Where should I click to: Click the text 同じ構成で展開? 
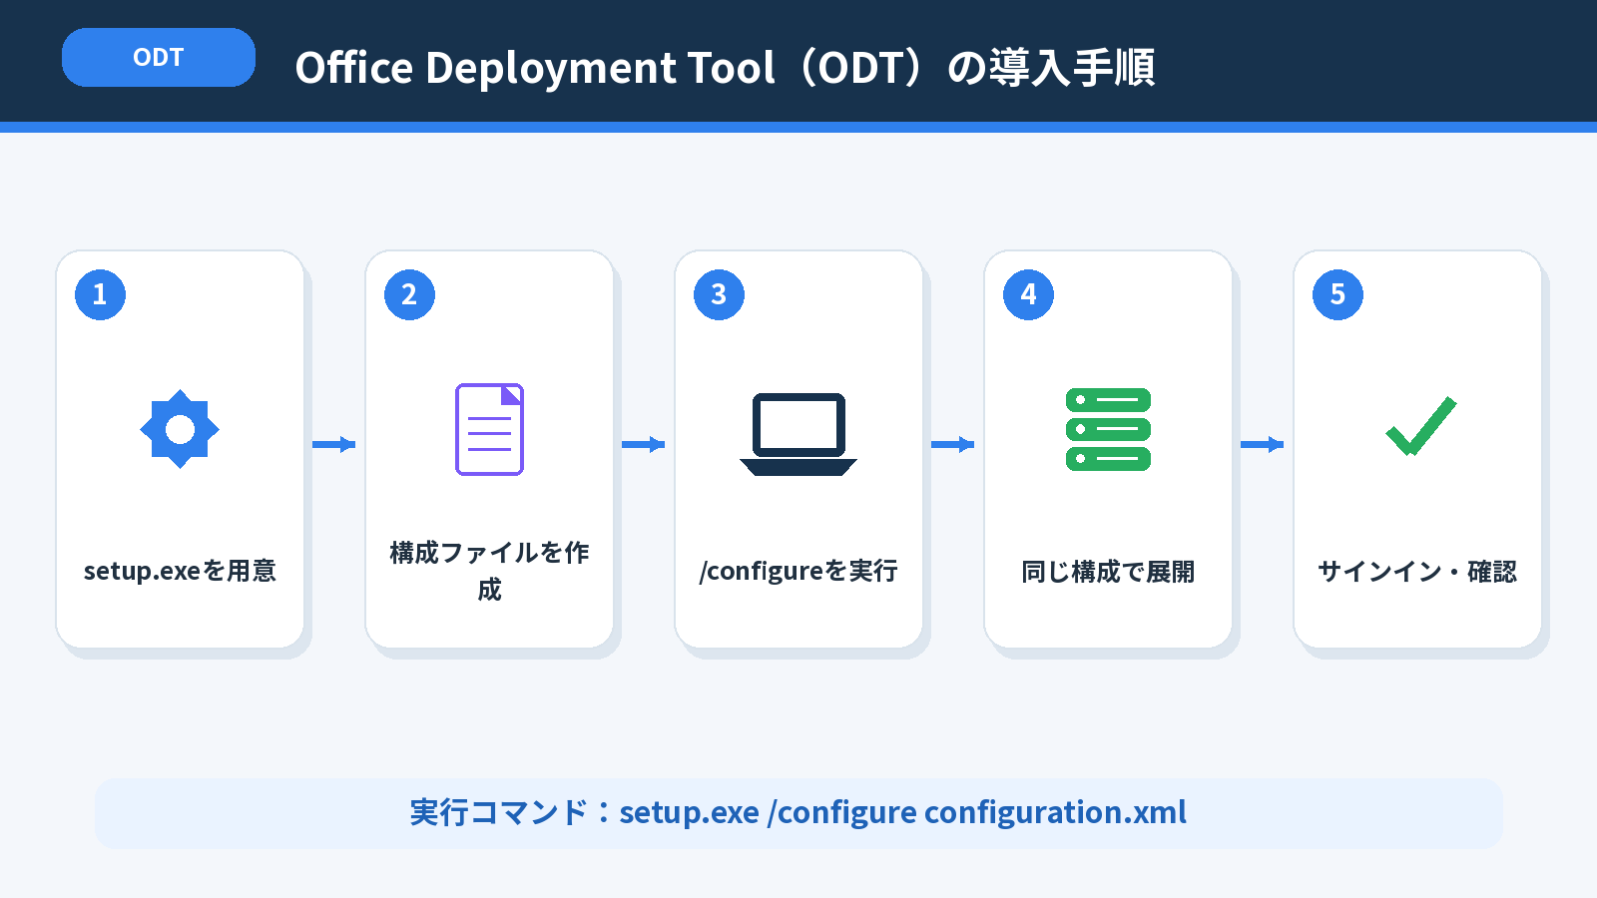pyautogui.click(x=1108, y=572)
